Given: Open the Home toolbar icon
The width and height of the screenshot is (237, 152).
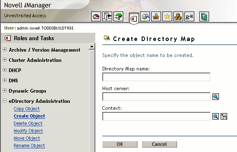Looking at the screenshot, I should coord(96,16).
